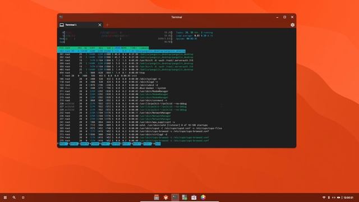Click the F7 Nice- button in htop
359x202 pixels.
(x=126, y=144)
